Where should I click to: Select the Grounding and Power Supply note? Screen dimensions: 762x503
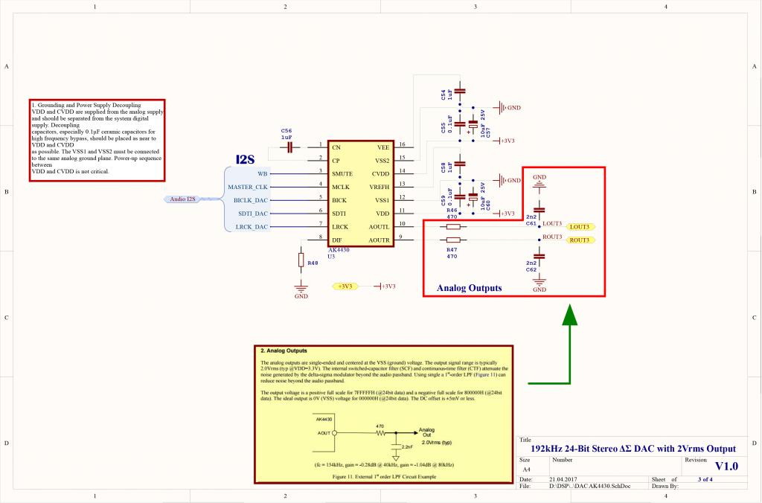point(97,140)
